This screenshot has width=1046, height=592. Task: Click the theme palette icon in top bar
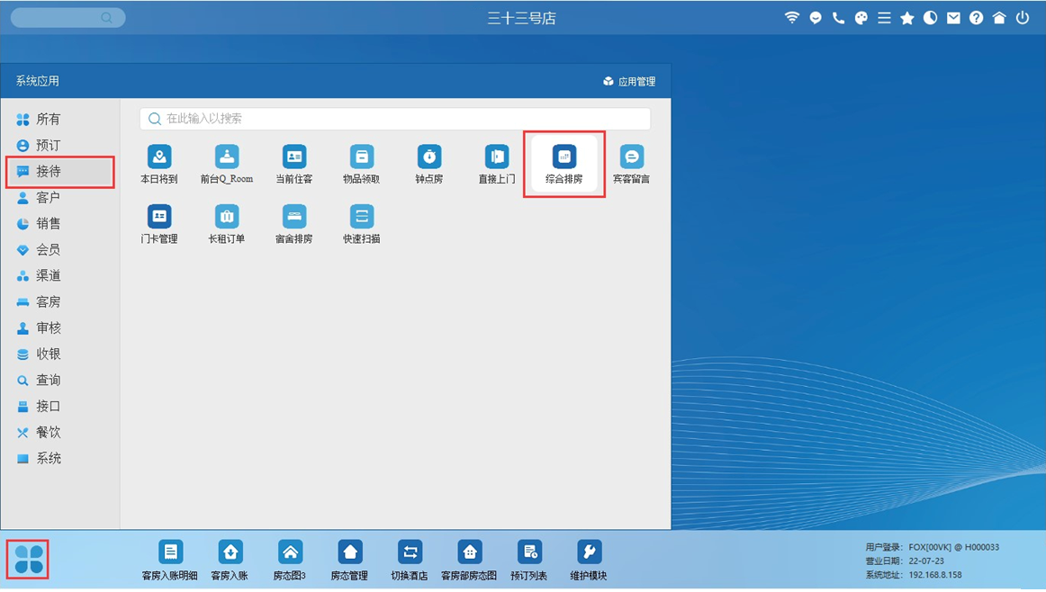click(861, 18)
